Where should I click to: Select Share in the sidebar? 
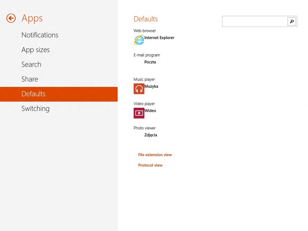click(30, 79)
